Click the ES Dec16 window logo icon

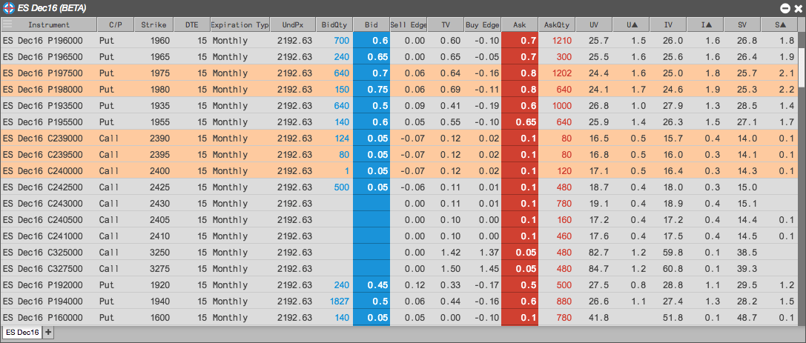[8, 7]
